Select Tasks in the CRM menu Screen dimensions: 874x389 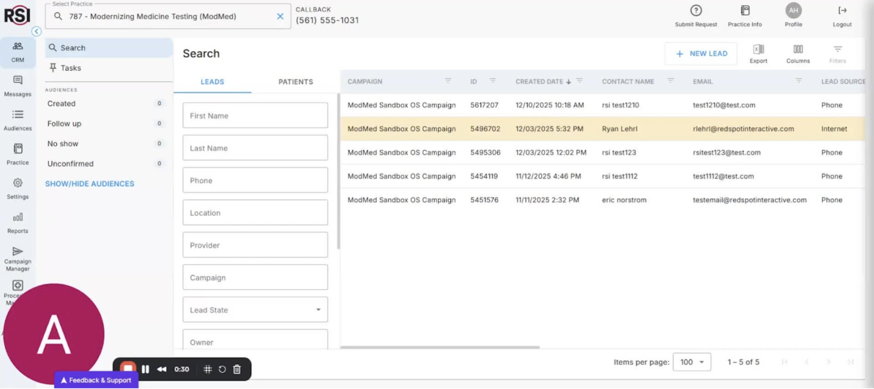(71, 68)
